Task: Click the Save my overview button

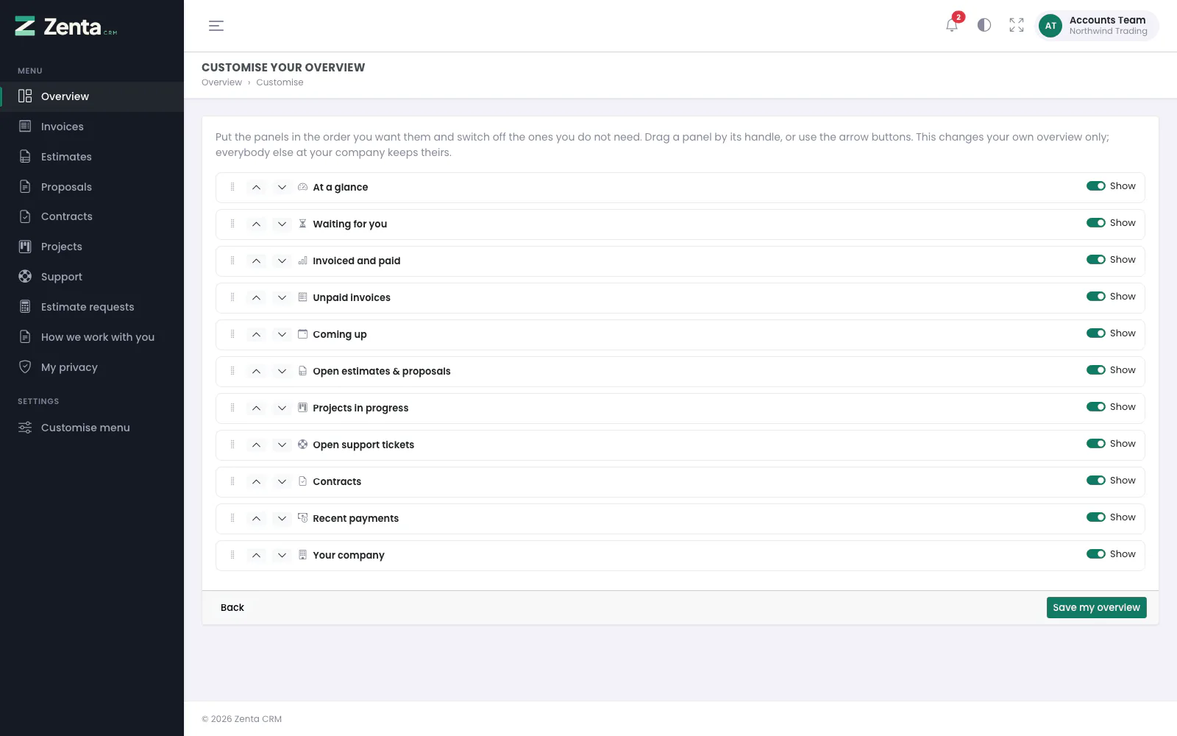Action: coord(1096,607)
